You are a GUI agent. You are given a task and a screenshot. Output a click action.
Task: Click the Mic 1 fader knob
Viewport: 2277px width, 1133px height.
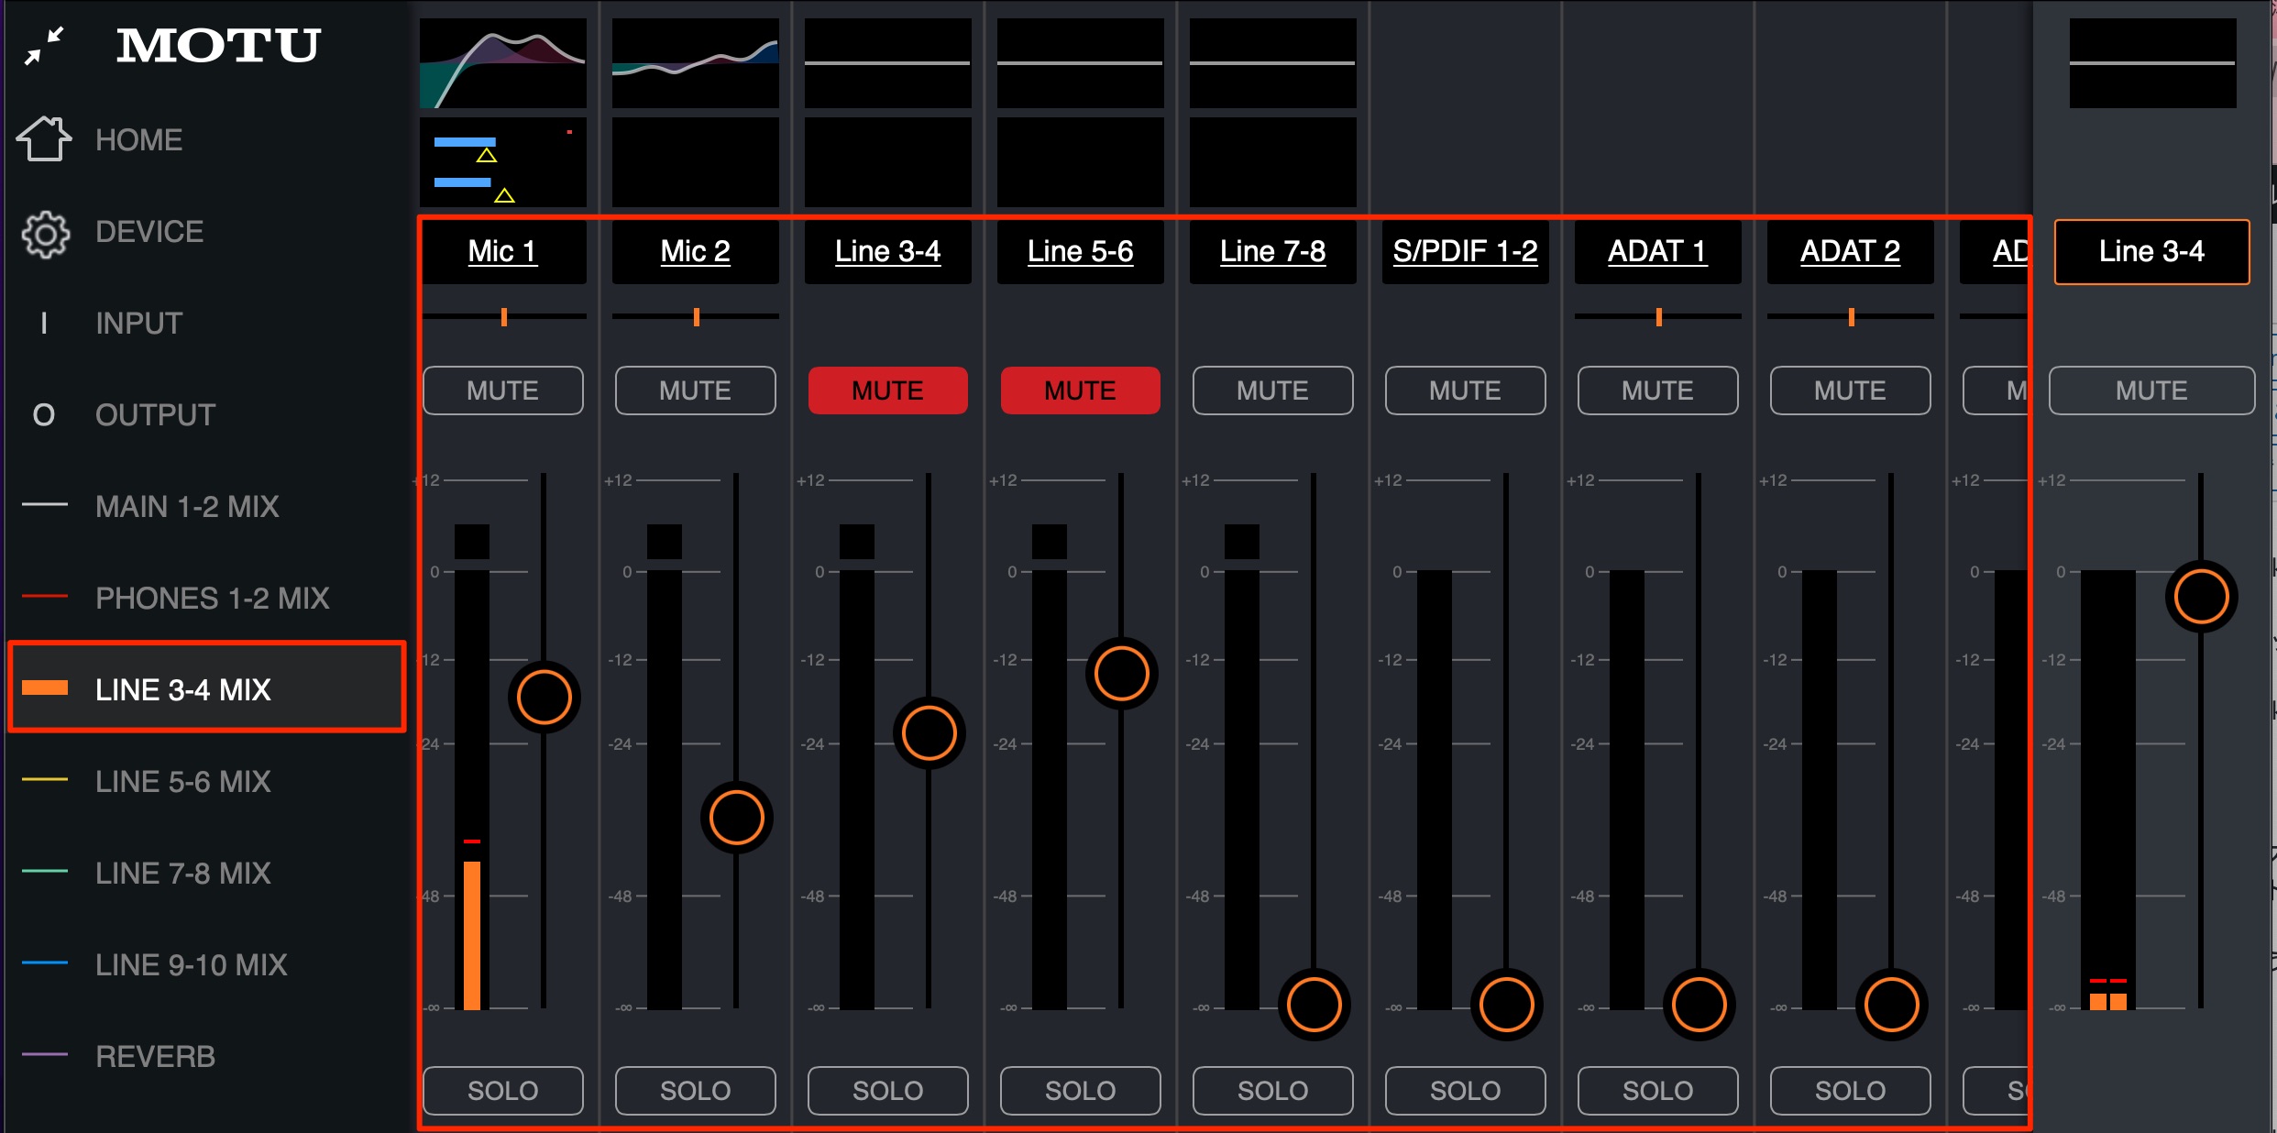[x=544, y=697]
